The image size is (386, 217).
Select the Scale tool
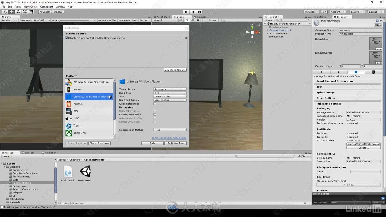[x=25, y=12]
